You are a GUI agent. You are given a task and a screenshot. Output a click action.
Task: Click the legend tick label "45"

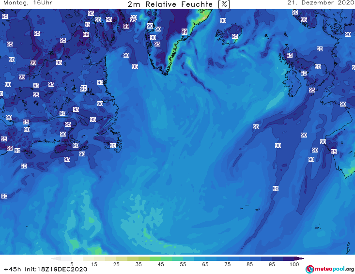point(161,264)
